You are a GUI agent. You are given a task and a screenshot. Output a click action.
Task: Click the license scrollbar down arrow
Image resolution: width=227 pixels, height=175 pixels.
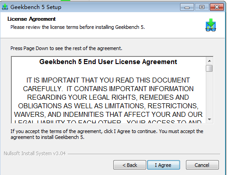[209, 120]
